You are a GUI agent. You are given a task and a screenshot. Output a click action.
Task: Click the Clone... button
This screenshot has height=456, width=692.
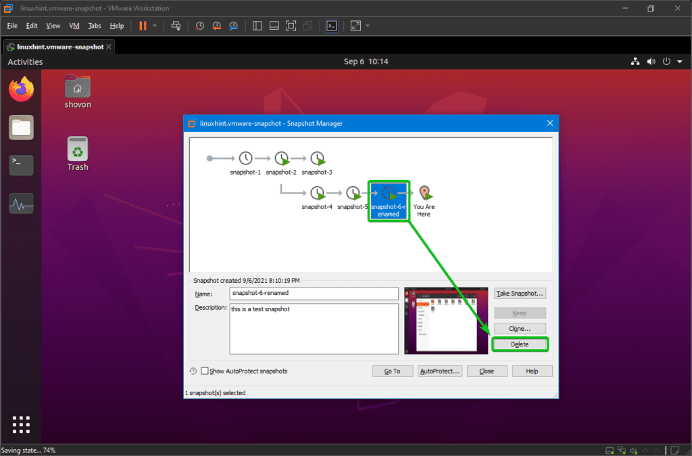click(520, 329)
